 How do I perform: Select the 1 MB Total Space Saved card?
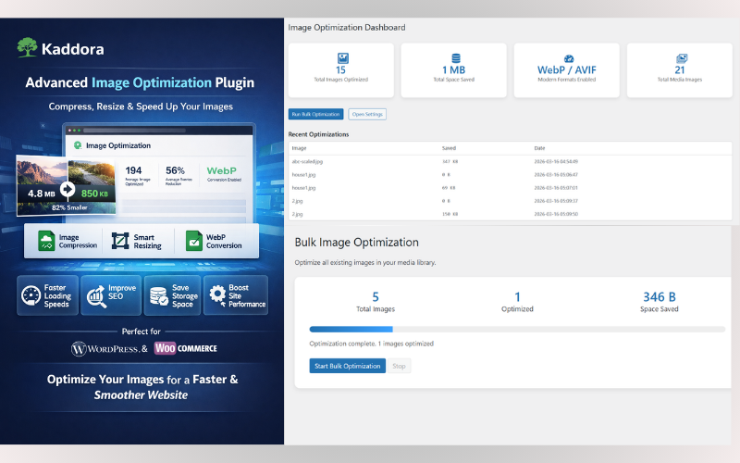click(453, 70)
